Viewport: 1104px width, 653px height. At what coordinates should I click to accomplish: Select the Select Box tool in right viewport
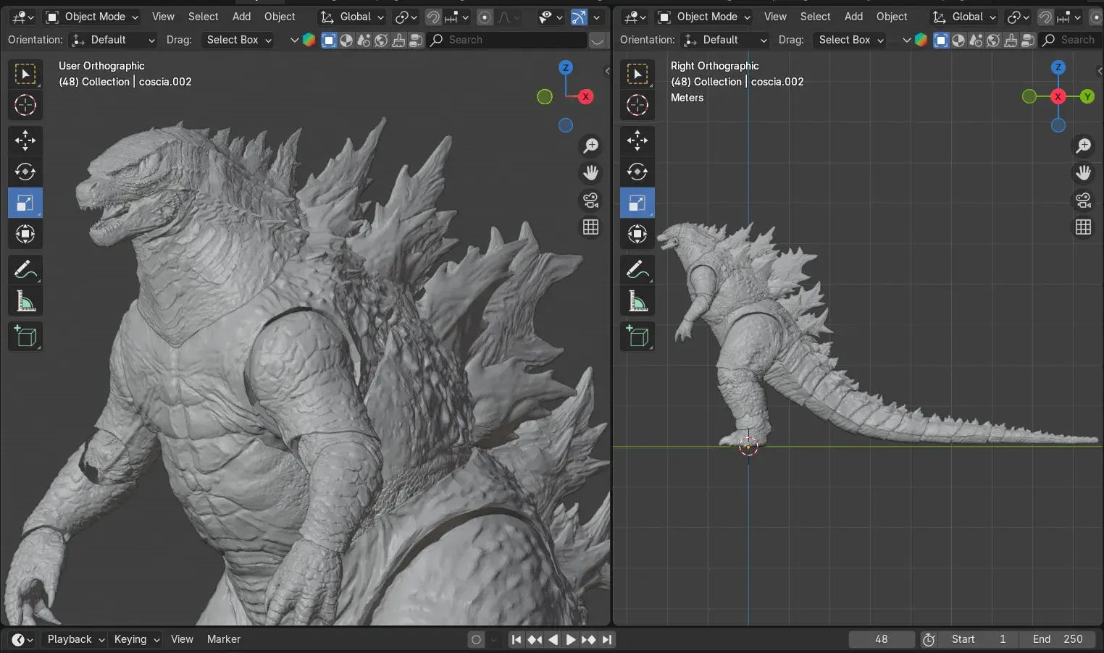pyautogui.click(x=637, y=75)
